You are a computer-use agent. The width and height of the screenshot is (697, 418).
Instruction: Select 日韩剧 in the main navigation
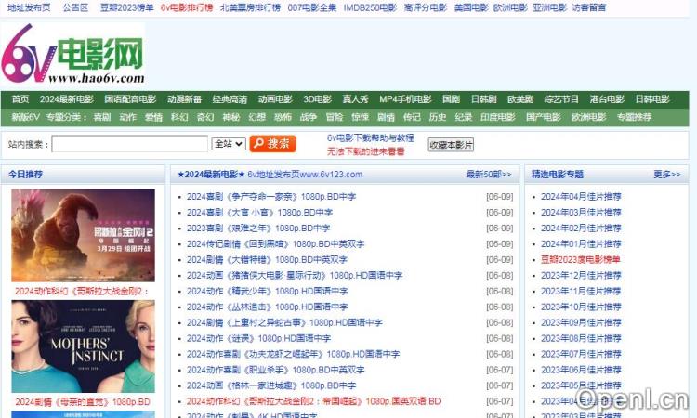point(483,99)
